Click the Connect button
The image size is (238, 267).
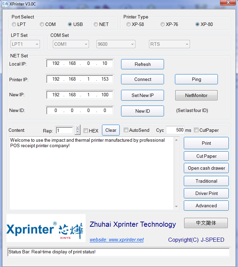143,79
